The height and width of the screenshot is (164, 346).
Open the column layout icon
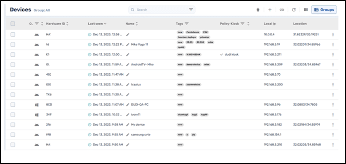pos(306,10)
